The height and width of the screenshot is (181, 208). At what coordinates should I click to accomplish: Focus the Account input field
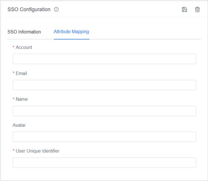tap(104, 59)
